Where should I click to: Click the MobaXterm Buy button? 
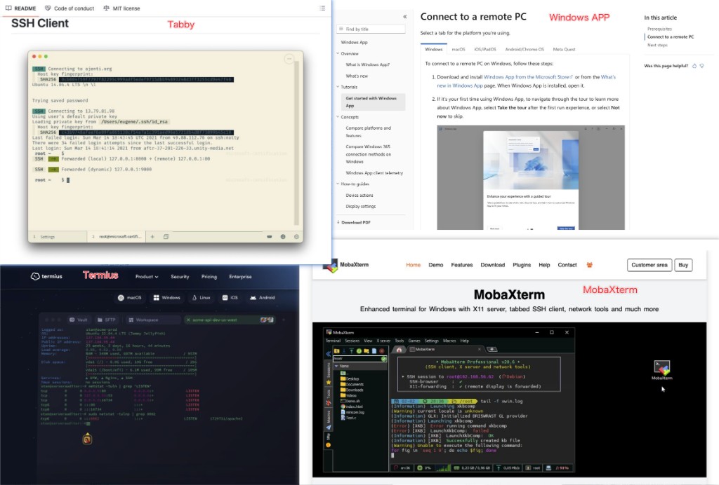point(683,265)
